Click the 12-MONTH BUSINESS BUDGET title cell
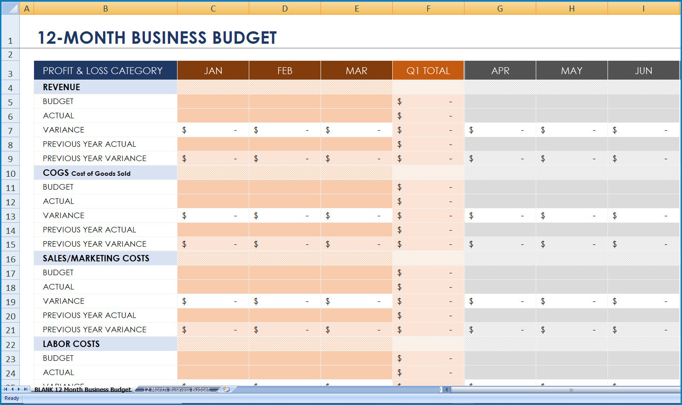 coord(157,38)
